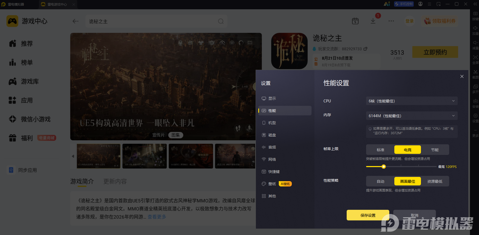The height and width of the screenshot is (235, 479).
Task: Open 音频 audio settings
Action: (x=285, y=147)
